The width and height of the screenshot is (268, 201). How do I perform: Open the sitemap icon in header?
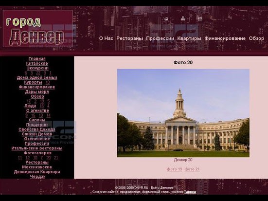coord(183,18)
